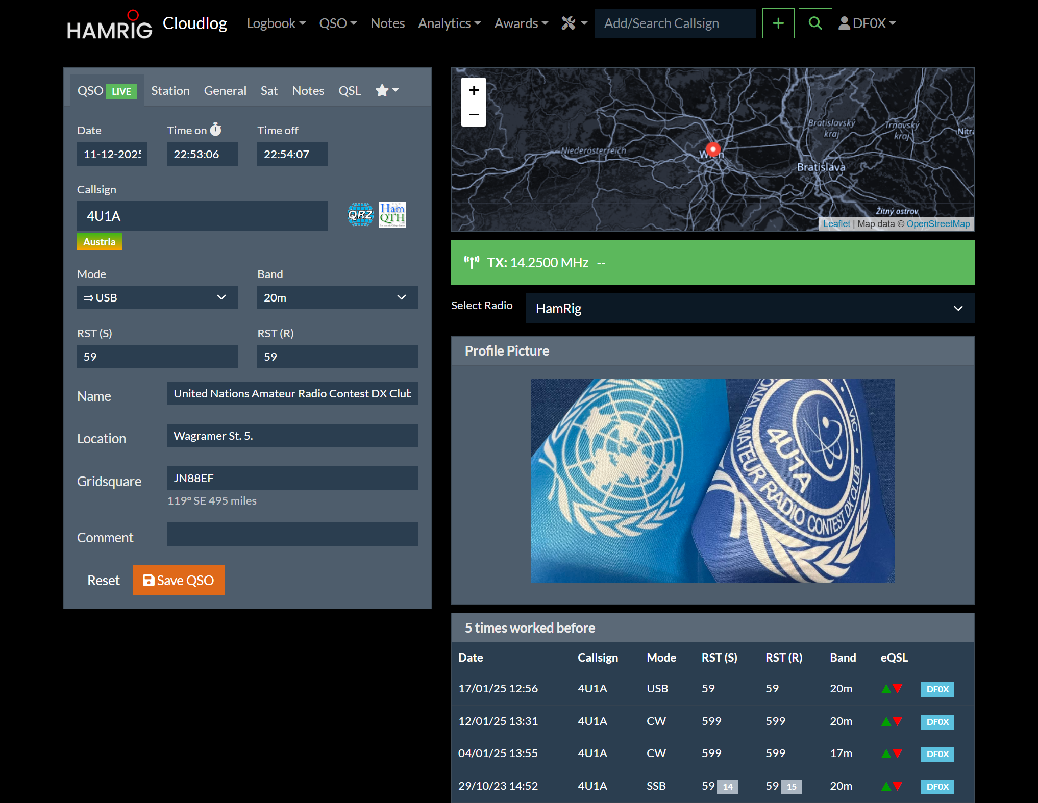The image size is (1038, 803).
Task: Click the Austria country badge
Action: [100, 242]
